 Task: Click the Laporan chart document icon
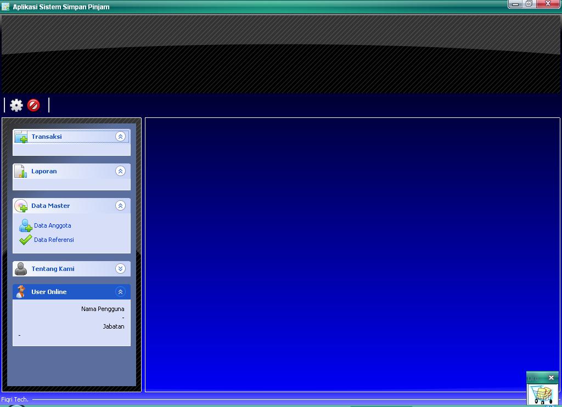[21, 171]
